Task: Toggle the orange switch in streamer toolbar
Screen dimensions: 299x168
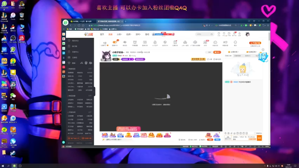Action: pos(115,42)
